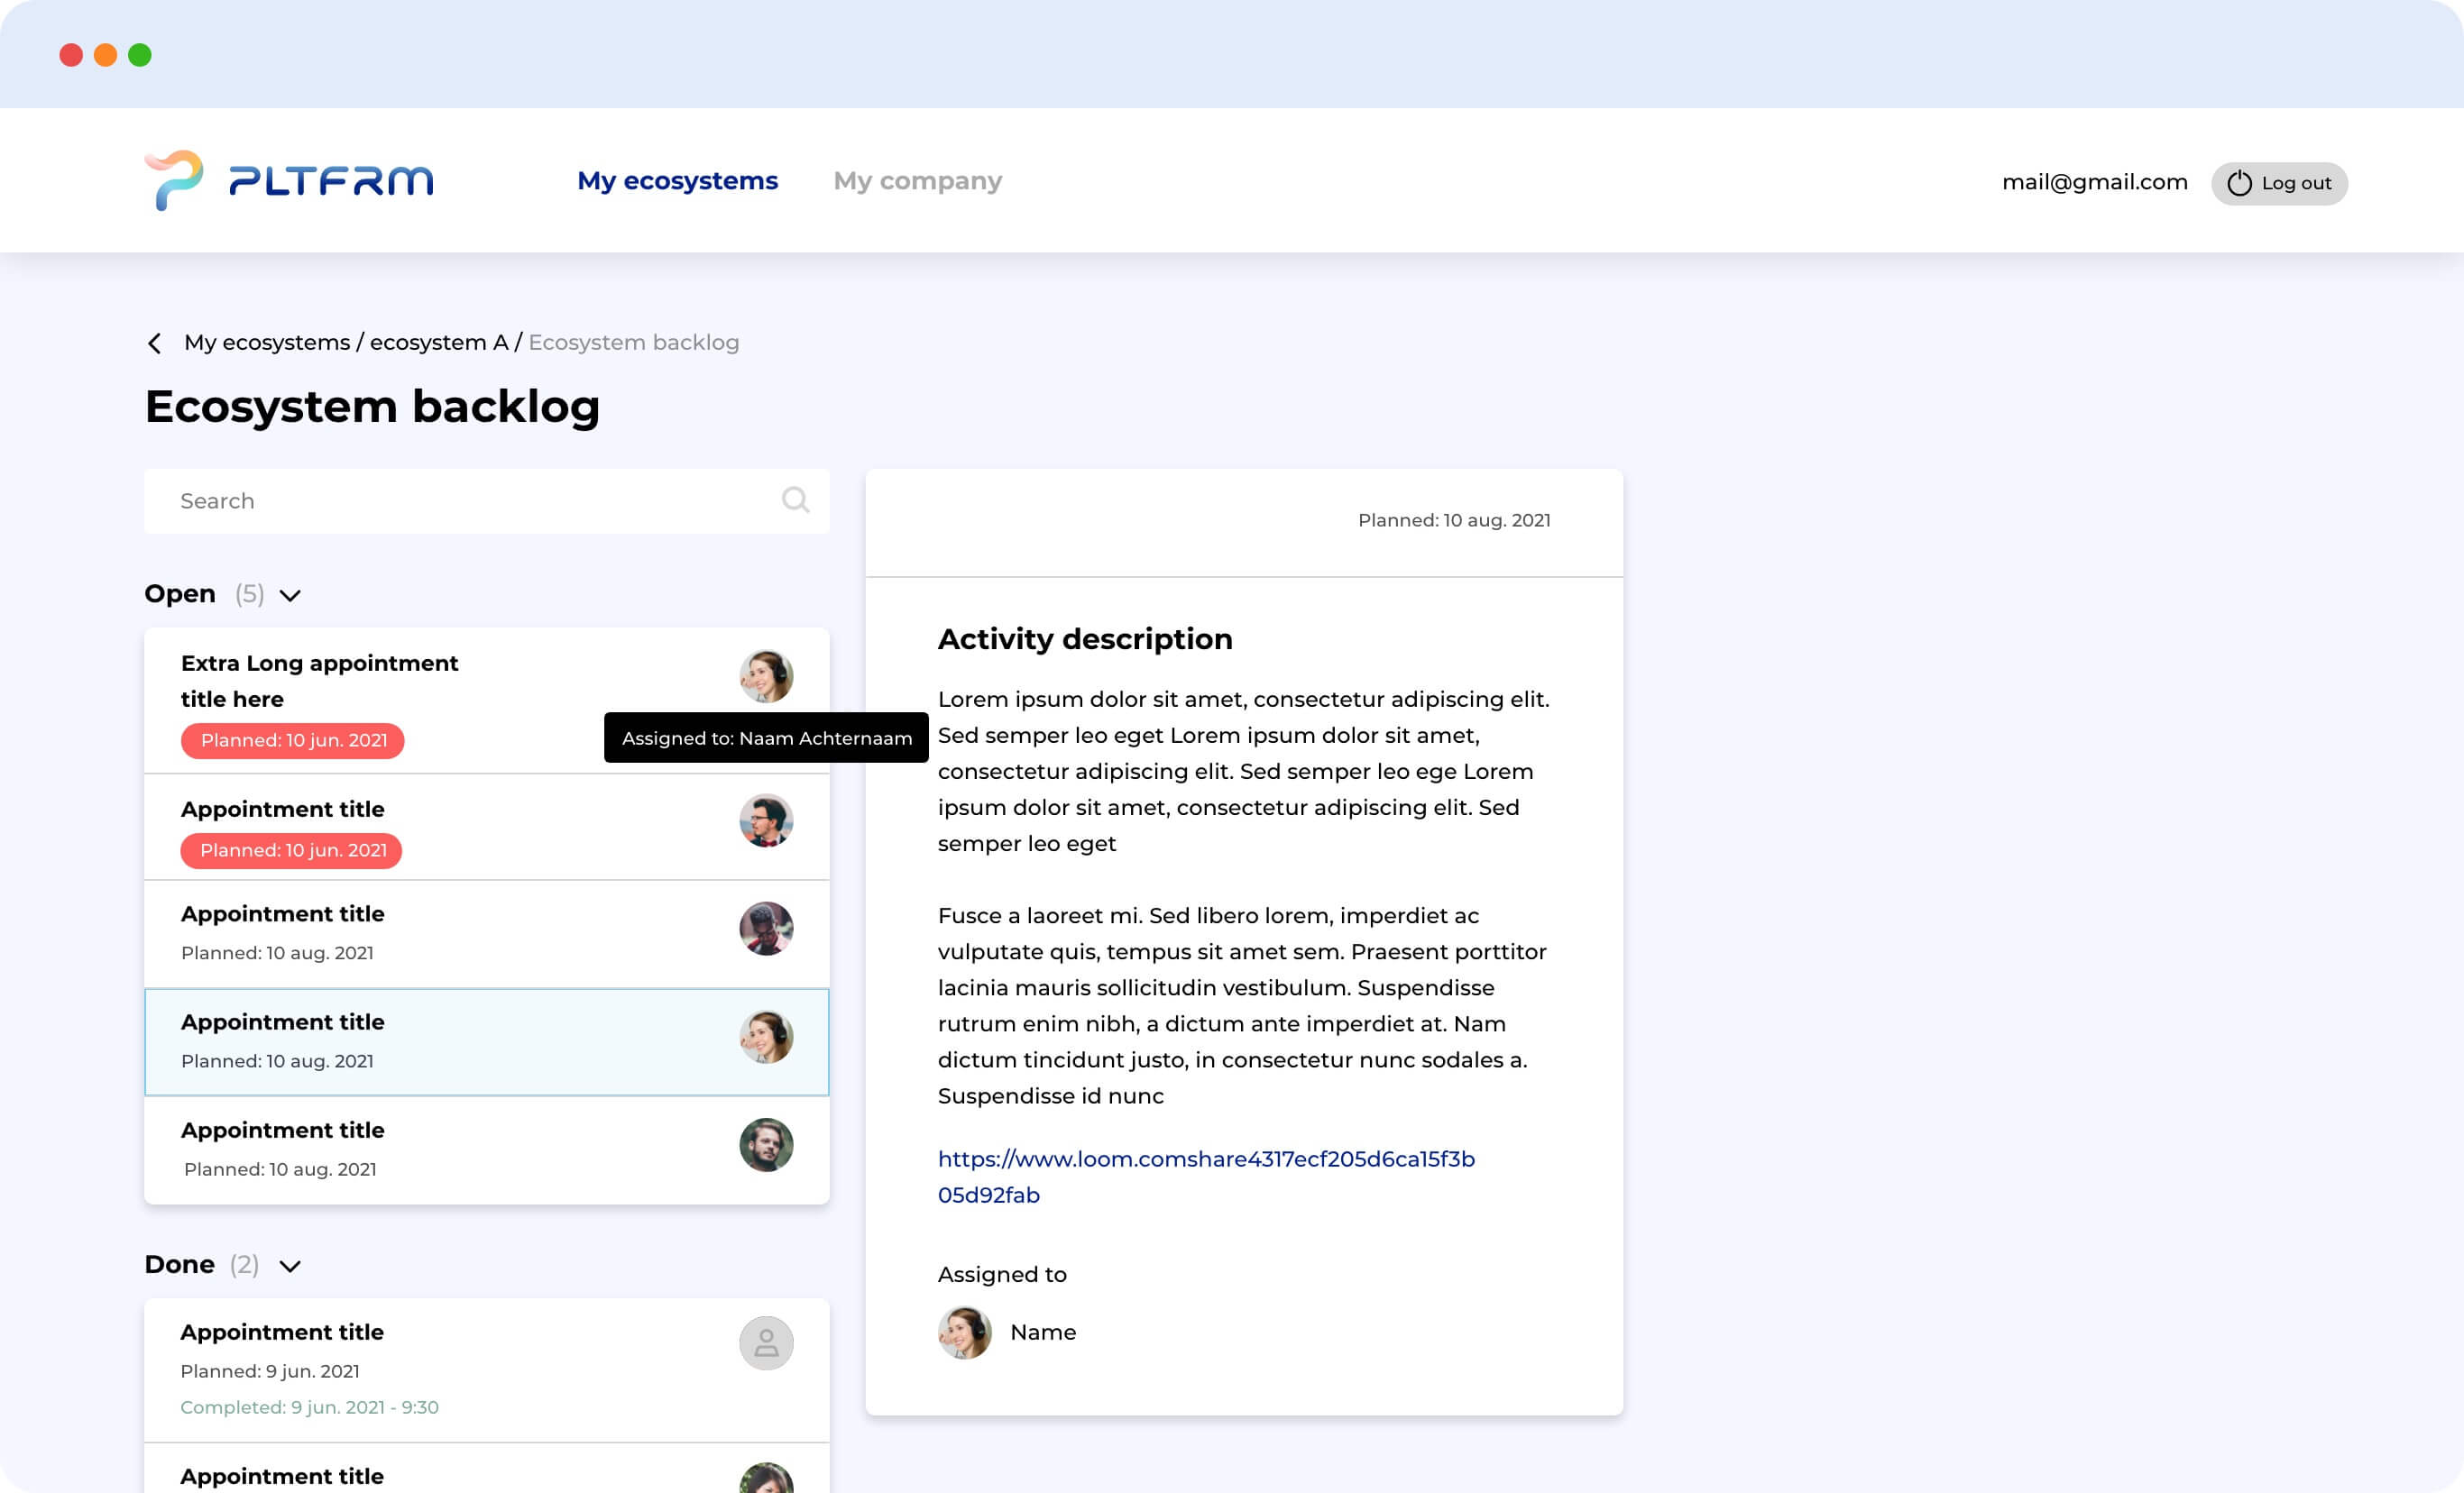The width and height of the screenshot is (2464, 1493).
Task: Click the search magnifier icon
Action: click(795, 499)
